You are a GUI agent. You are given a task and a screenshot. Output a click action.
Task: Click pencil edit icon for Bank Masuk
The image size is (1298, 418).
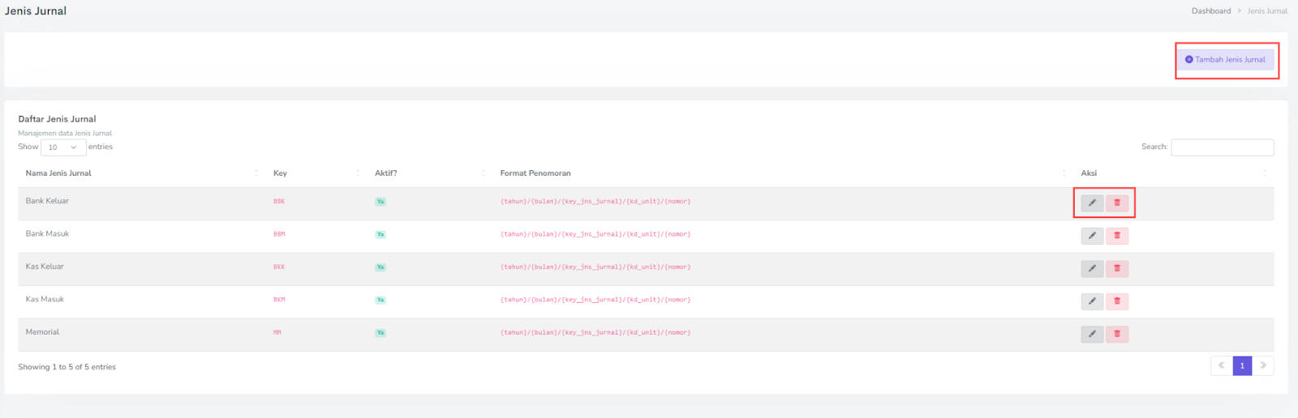click(x=1092, y=236)
